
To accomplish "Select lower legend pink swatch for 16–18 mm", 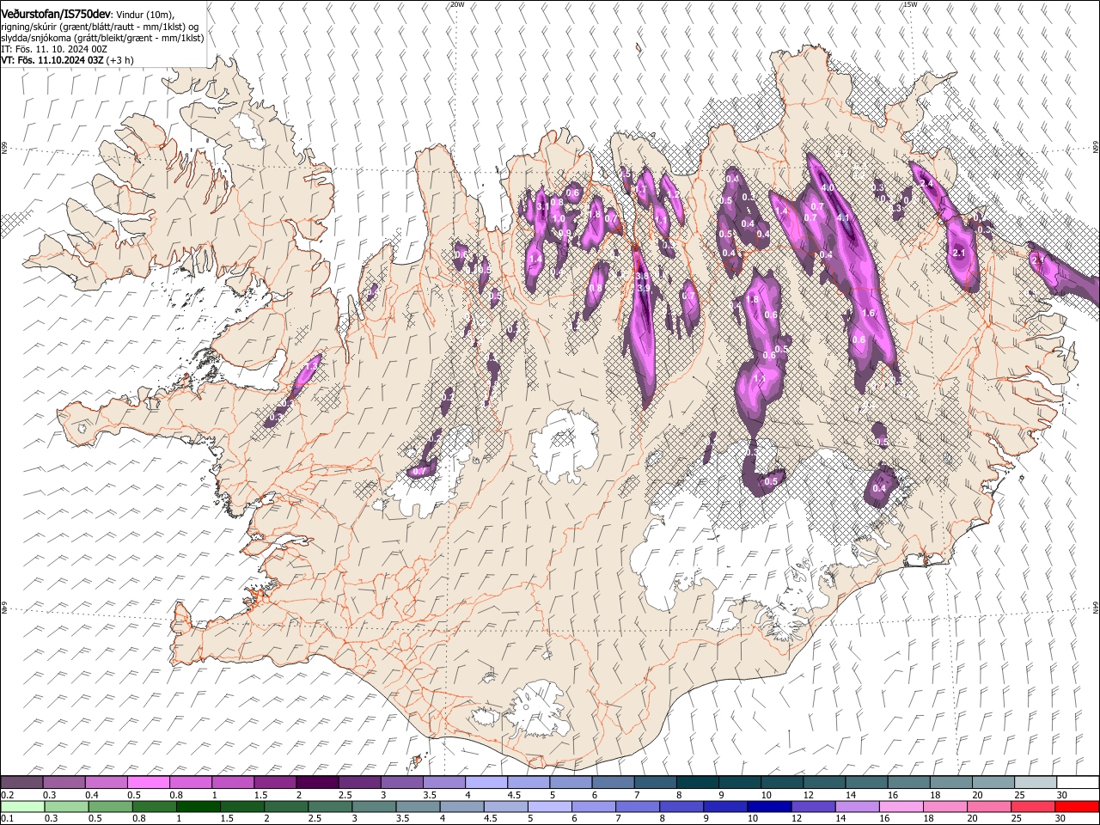I will (901, 806).
